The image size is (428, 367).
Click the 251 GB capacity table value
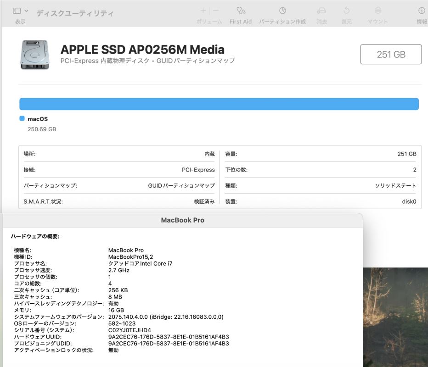(x=407, y=154)
